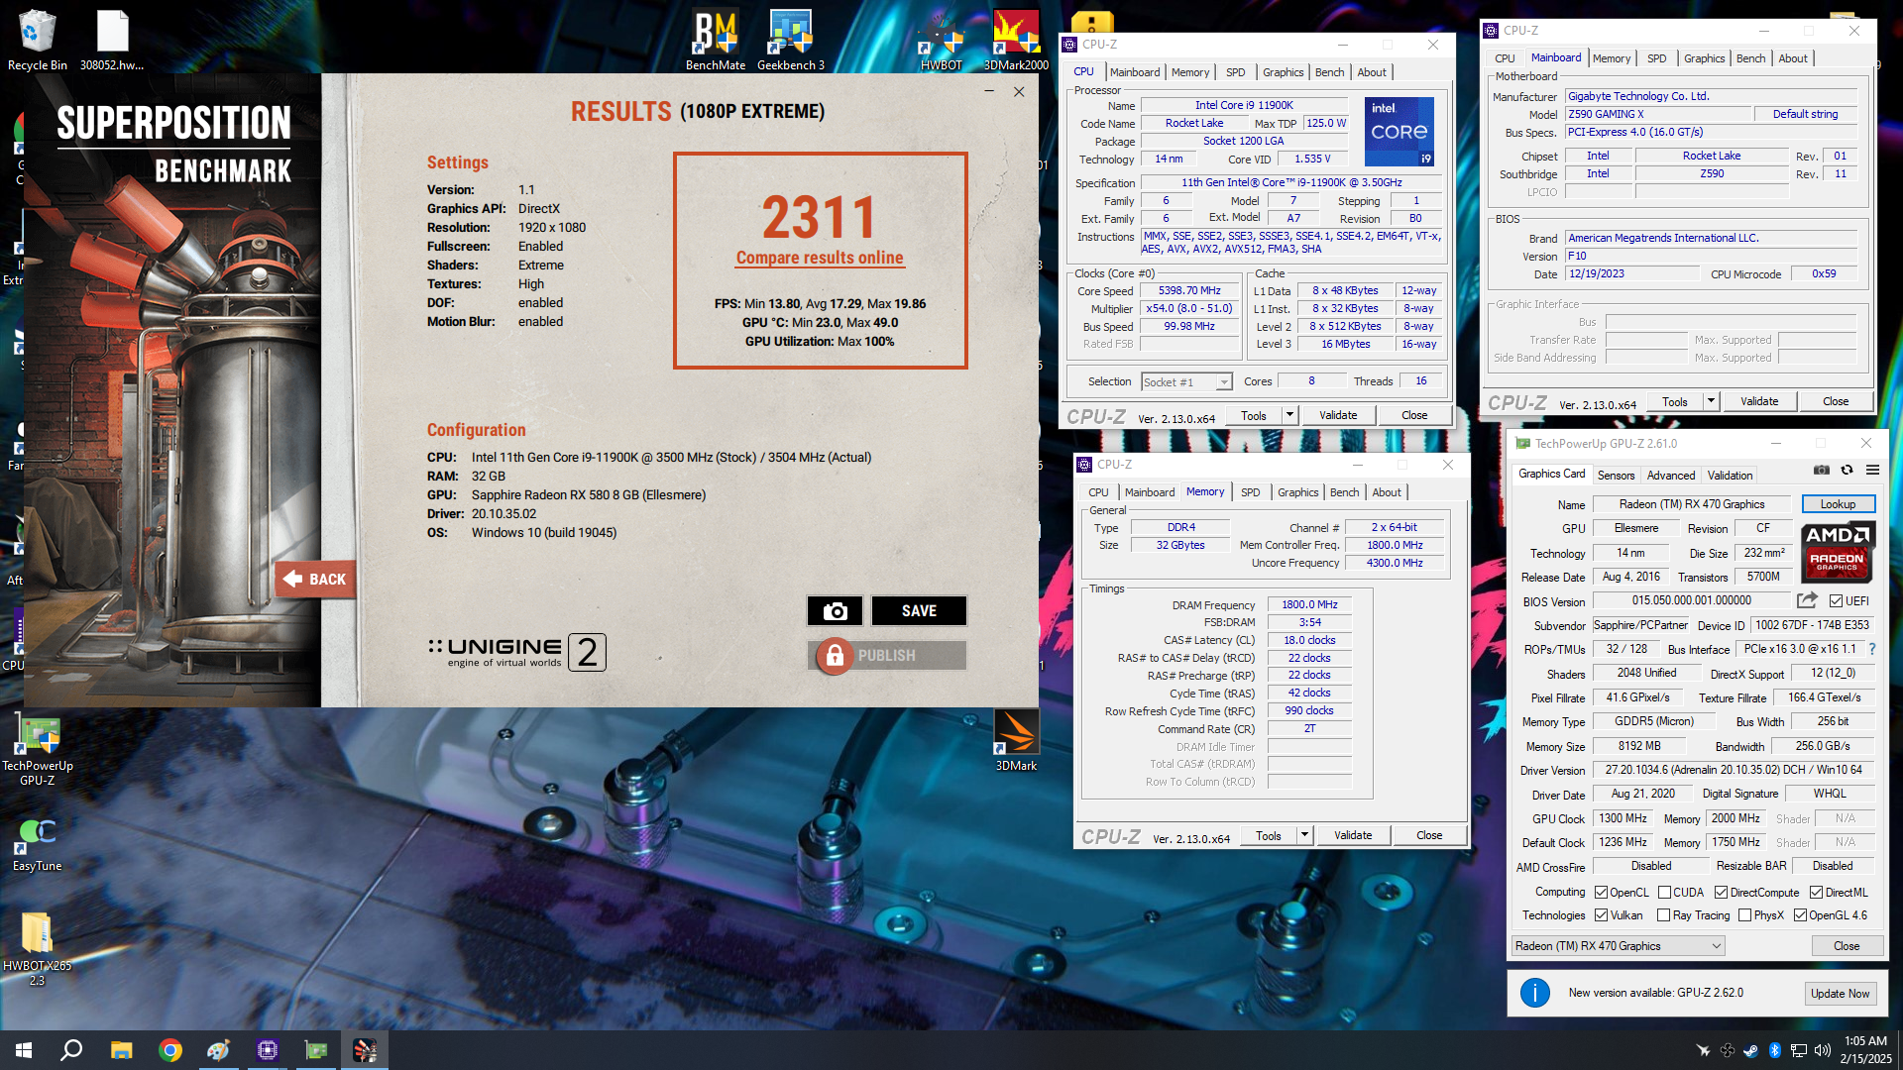Click SAVE button in Superposition

[919, 611]
